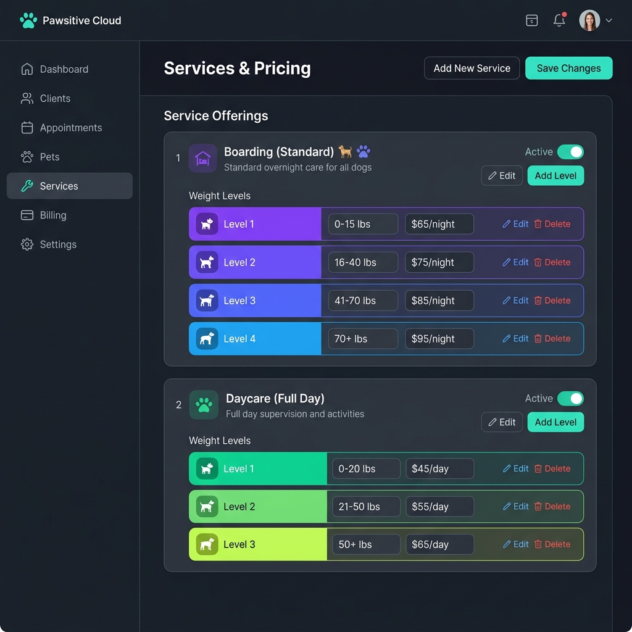Open the calendar icon in top bar
This screenshot has width=632, height=632.
click(x=531, y=20)
